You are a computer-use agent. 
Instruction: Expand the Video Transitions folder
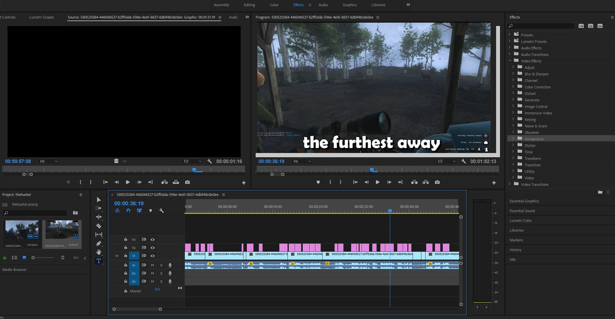[x=510, y=184]
